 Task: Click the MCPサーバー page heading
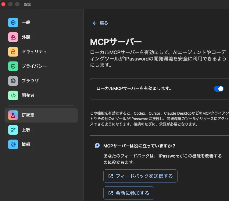[x=116, y=42]
